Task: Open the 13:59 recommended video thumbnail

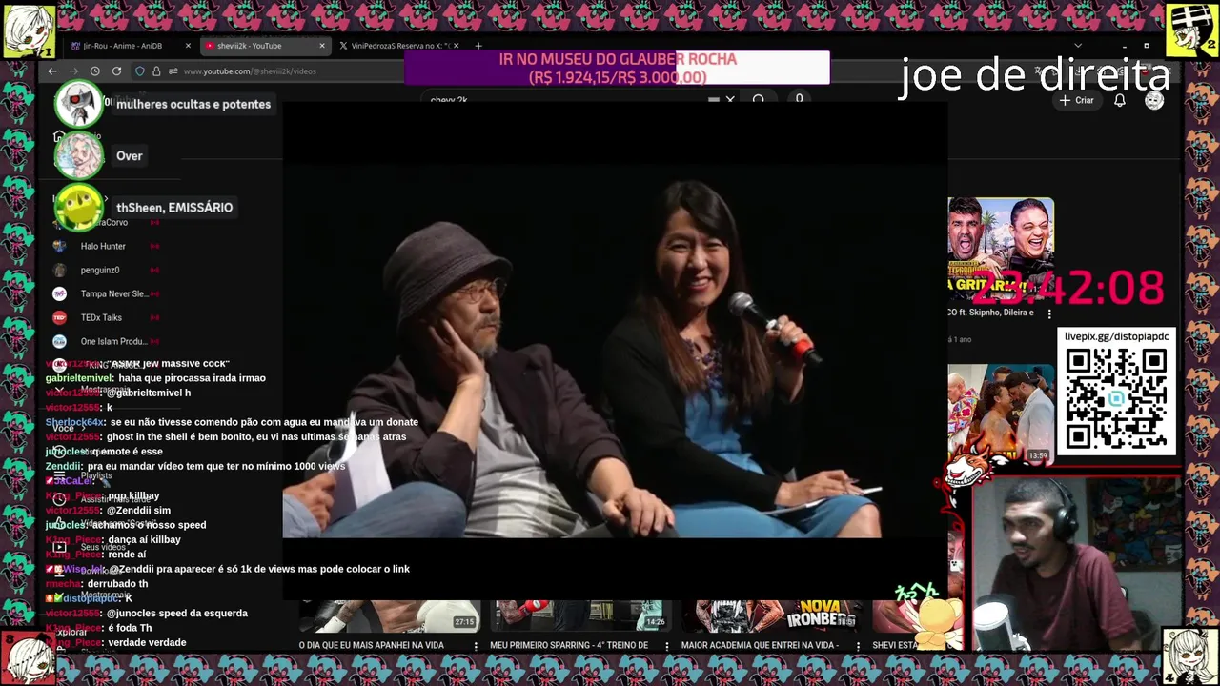Action: tap(1001, 413)
